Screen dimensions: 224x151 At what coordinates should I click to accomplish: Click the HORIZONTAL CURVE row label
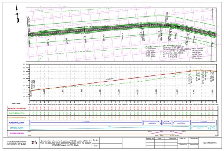(17, 123)
